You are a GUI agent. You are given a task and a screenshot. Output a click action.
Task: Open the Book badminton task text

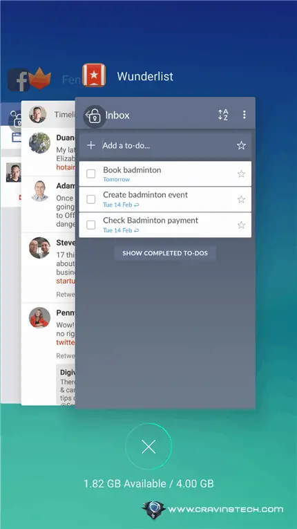(x=132, y=169)
